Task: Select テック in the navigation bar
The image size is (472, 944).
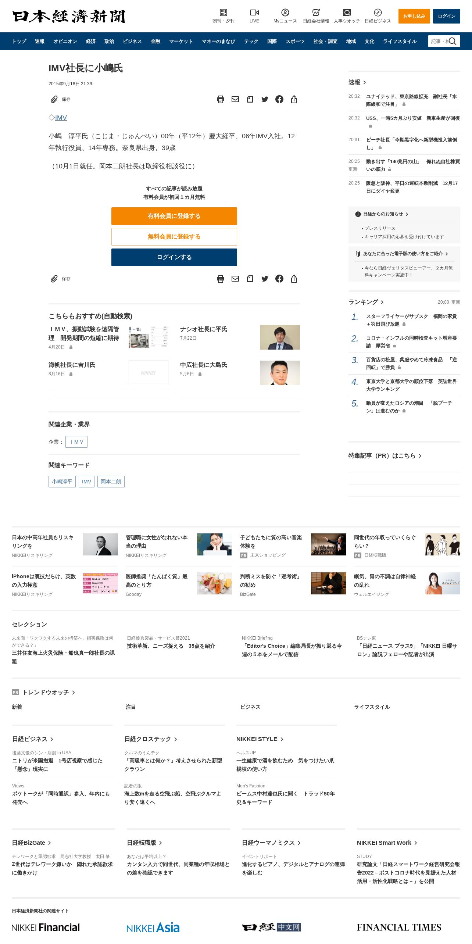Action: [x=251, y=41]
